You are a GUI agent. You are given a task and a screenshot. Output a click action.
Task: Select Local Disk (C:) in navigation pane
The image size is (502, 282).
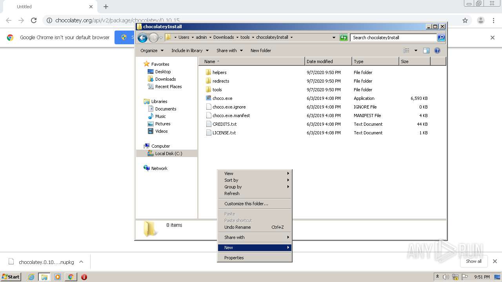[x=167, y=154]
